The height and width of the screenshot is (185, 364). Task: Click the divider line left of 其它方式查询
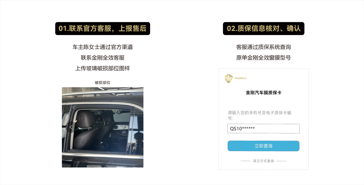(246, 161)
